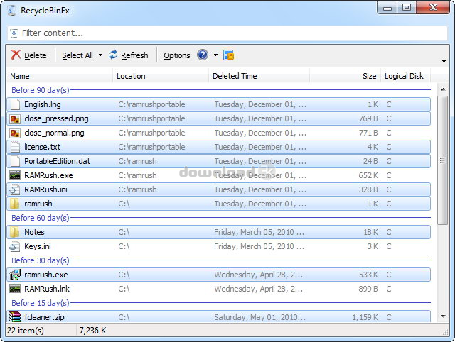This screenshot has height=342, width=455.
Task: Click the filter box recycle icon
Action: pyautogui.click(x=14, y=33)
